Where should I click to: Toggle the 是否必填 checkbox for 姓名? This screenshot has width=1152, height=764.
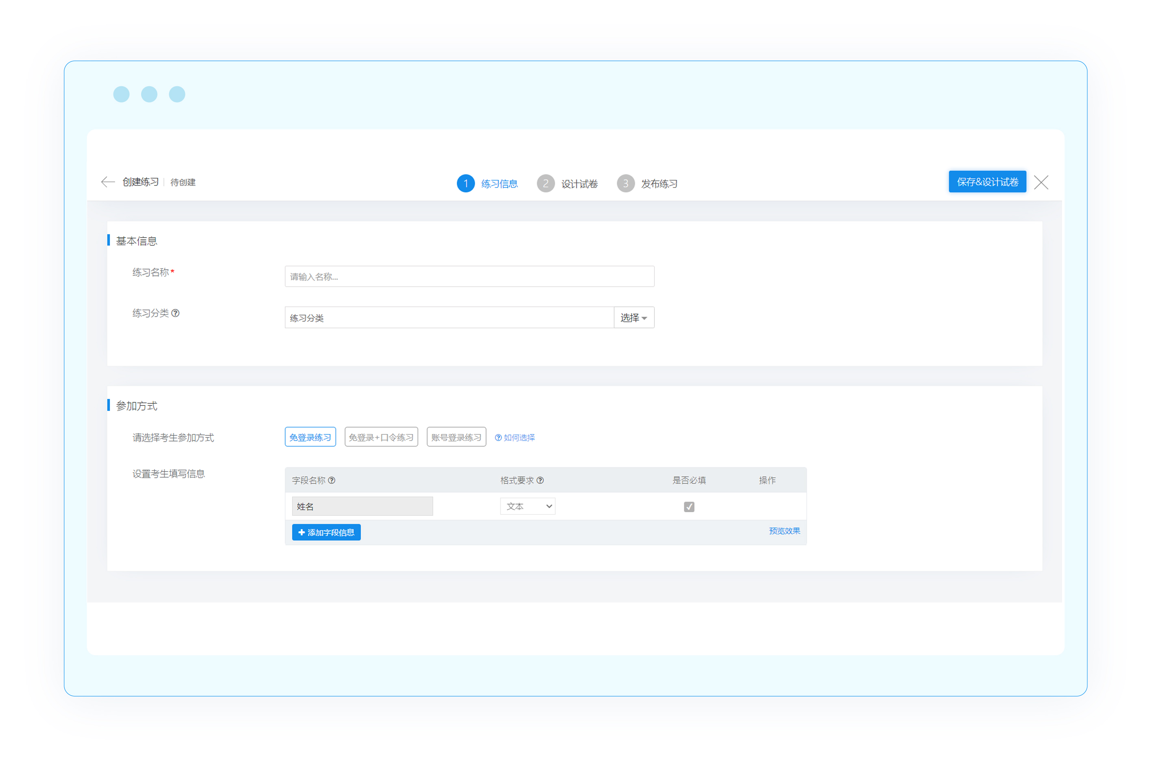tap(689, 507)
